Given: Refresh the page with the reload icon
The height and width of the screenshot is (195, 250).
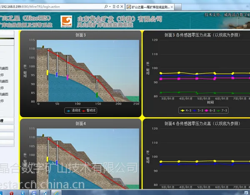Looking at the screenshot, I should tap(118, 7).
